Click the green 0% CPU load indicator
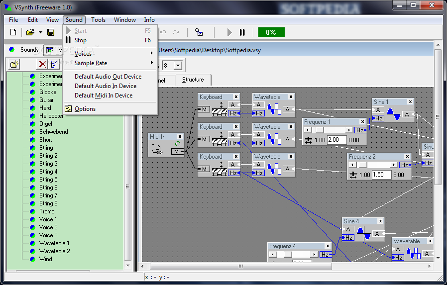Screen dimensions: 447x285 point(271,32)
